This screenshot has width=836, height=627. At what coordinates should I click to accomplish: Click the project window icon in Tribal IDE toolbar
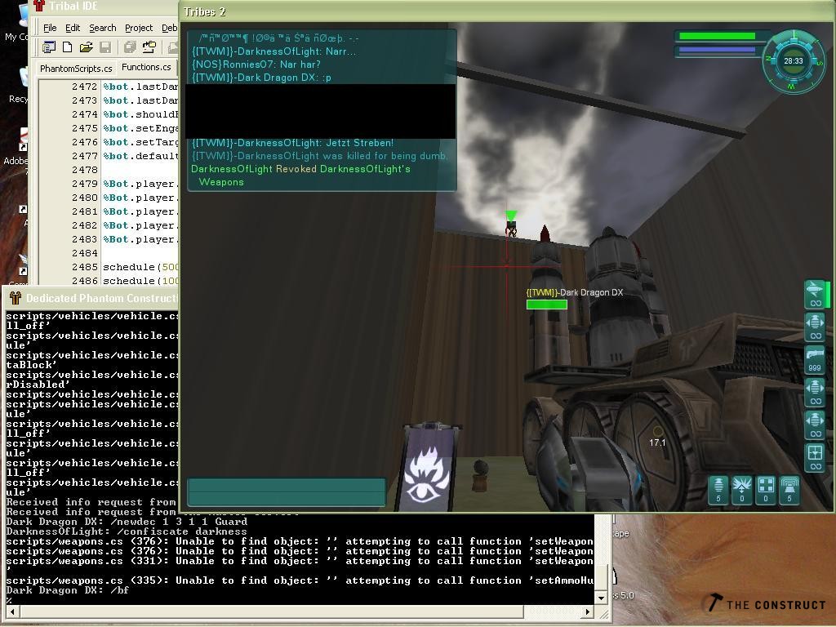click(49, 47)
